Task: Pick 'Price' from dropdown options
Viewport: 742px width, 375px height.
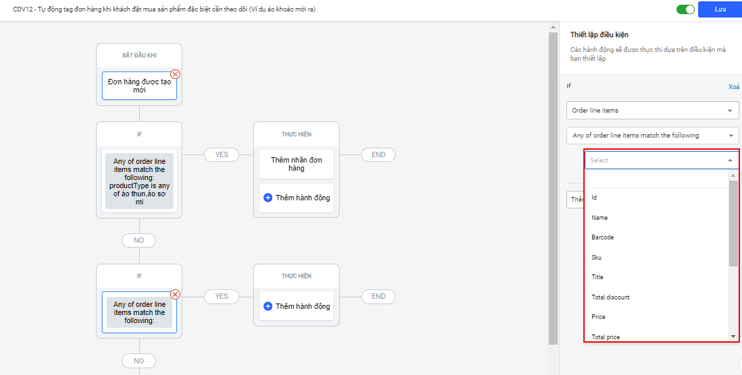Action: 598,317
